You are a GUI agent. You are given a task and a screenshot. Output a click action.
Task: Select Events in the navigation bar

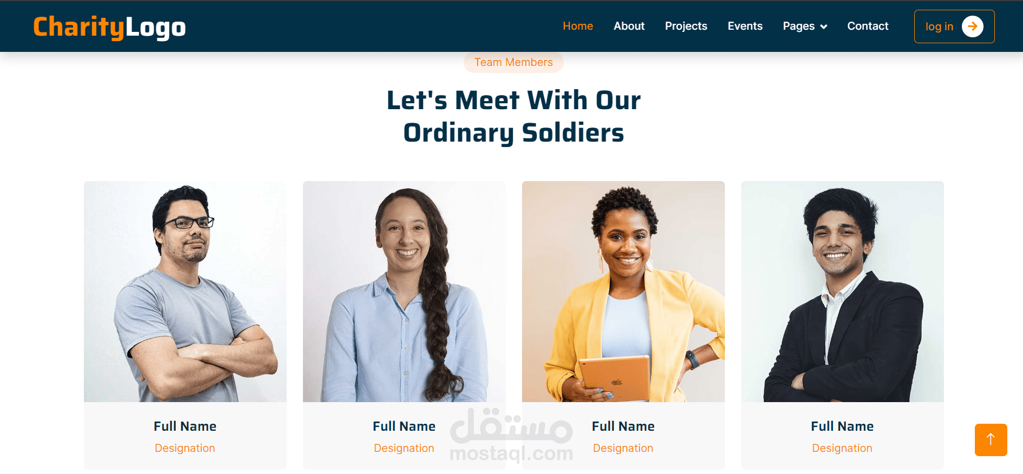(x=745, y=26)
